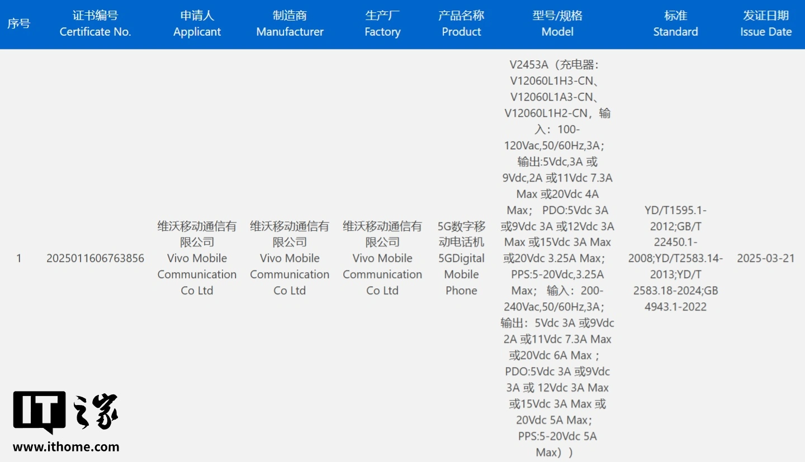The height and width of the screenshot is (462, 805).
Task: Select the Vivo cell under Factory column
Action: click(382, 258)
